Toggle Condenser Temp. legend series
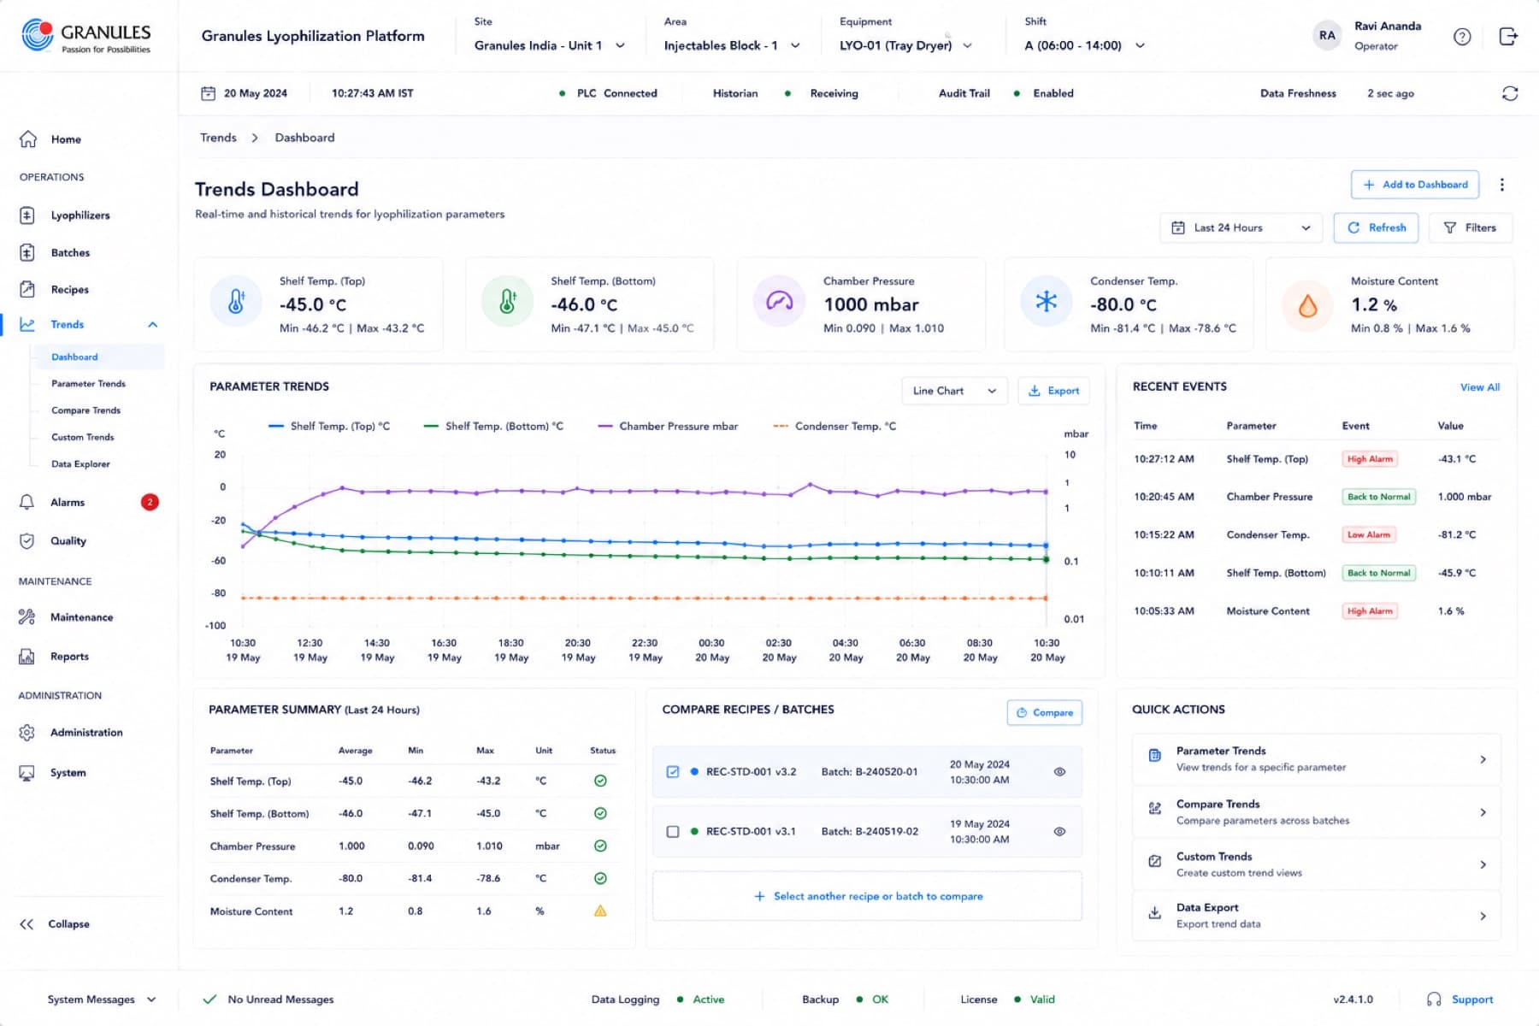Screen dimensions: 1539x1026 [x=834, y=426]
